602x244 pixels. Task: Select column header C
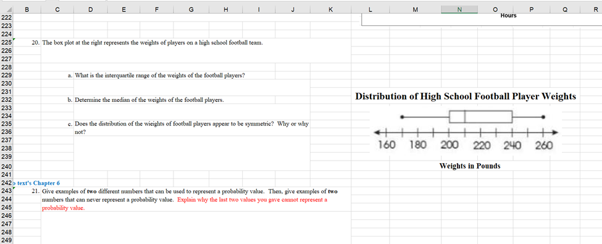pyautogui.click(x=57, y=10)
